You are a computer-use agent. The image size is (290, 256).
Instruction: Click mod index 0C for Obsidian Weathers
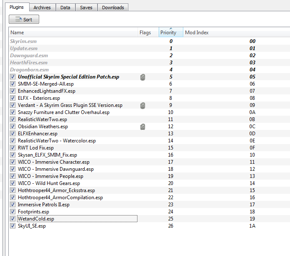[252, 127]
